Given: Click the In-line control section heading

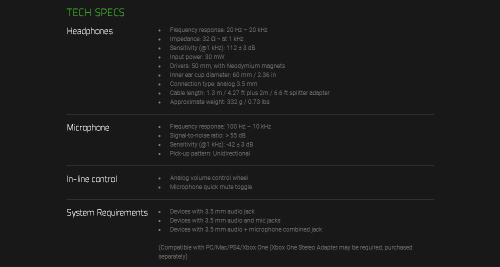Looking at the screenshot, I should [x=92, y=179].
